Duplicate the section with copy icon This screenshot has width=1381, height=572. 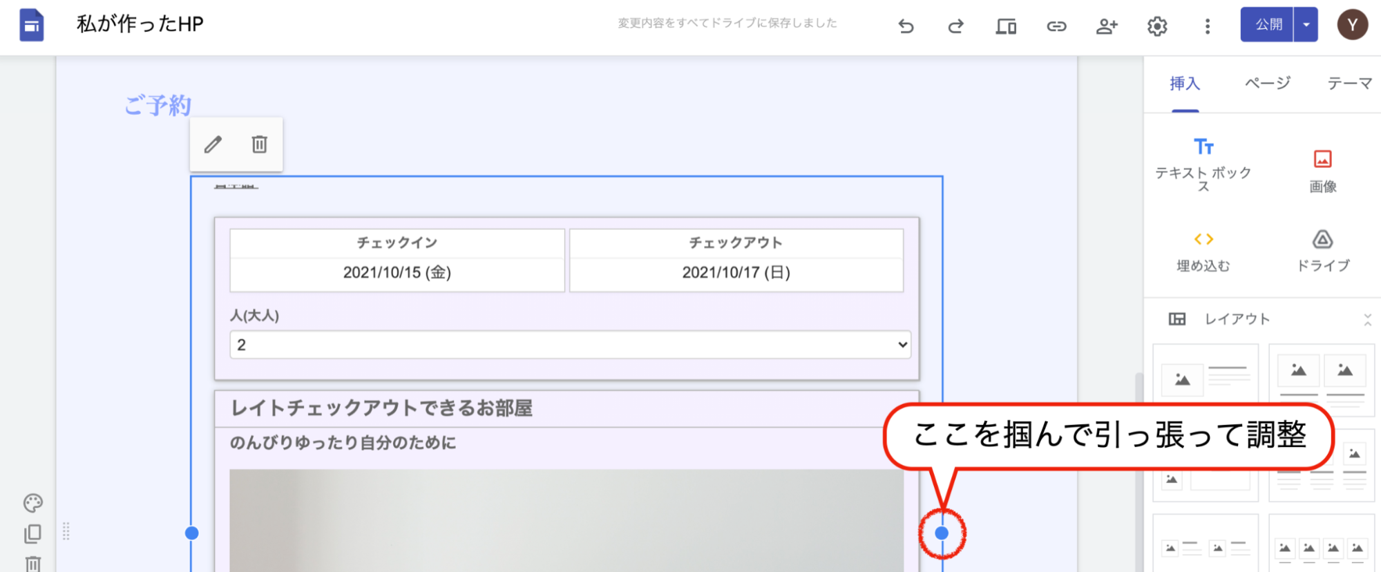point(32,533)
